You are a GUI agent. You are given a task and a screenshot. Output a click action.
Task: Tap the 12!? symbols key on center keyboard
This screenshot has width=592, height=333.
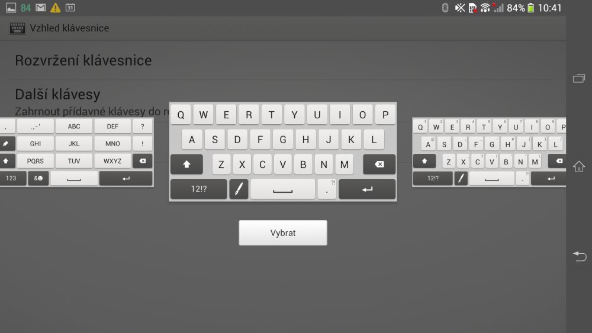coord(198,189)
